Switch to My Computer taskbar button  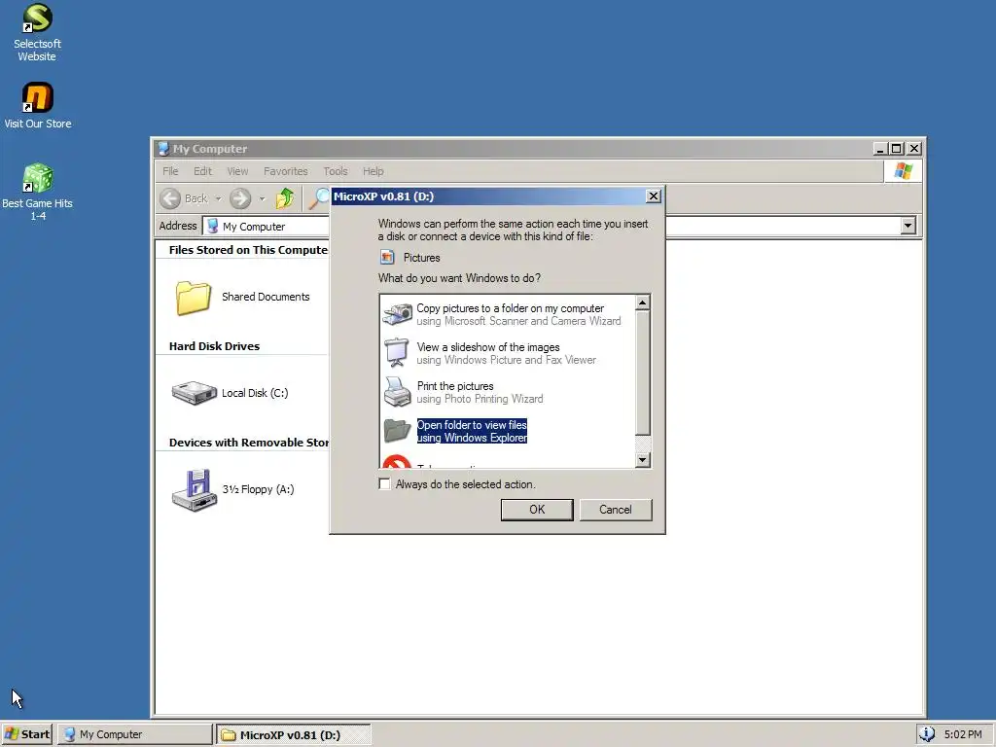[134, 734]
